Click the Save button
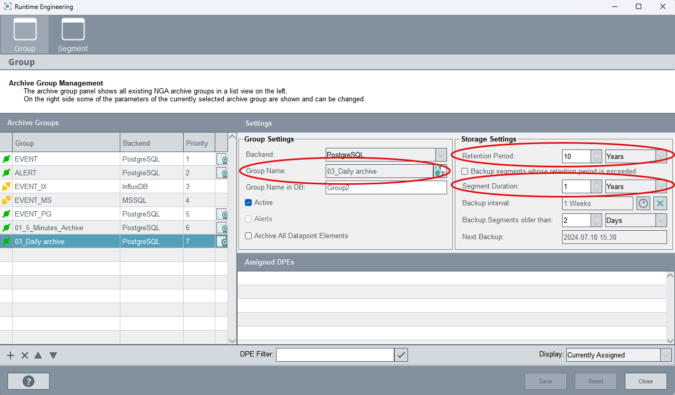The height and width of the screenshot is (395, 675). [546, 381]
